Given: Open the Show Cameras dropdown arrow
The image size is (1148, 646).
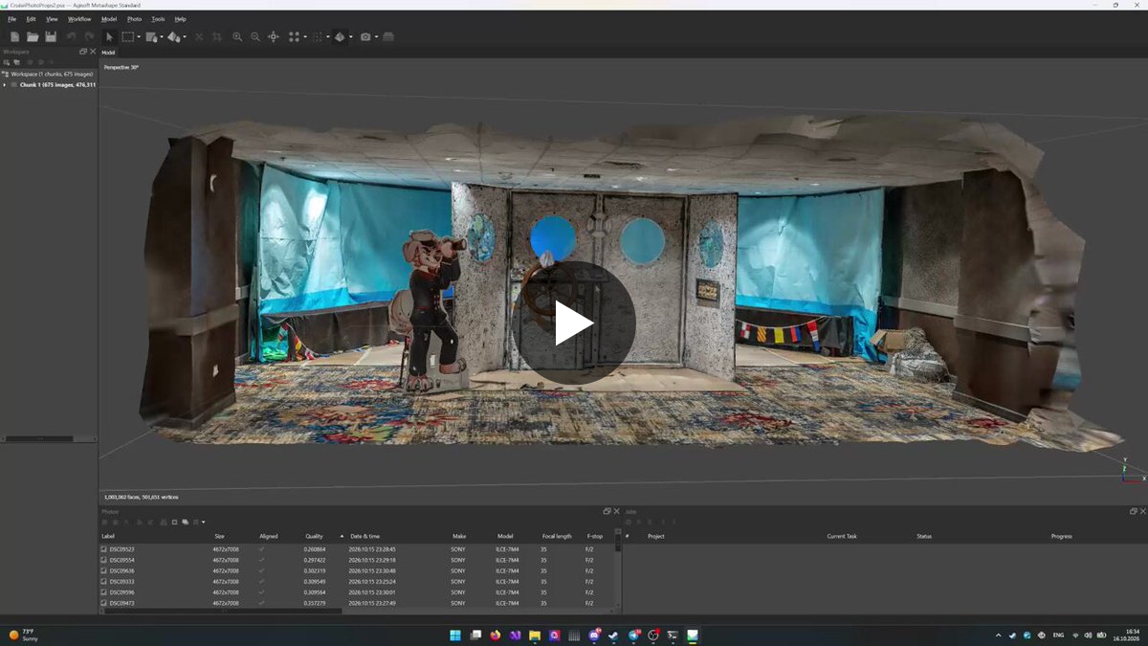Looking at the screenshot, I should (376, 37).
